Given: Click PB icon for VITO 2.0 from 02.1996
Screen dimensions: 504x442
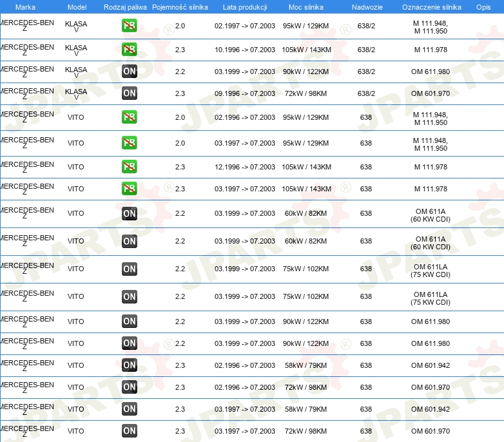Looking at the screenshot, I should pos(130,117).
